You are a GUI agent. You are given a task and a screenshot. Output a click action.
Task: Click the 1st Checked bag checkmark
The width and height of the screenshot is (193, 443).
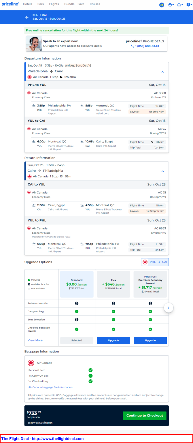coord(90,381)
